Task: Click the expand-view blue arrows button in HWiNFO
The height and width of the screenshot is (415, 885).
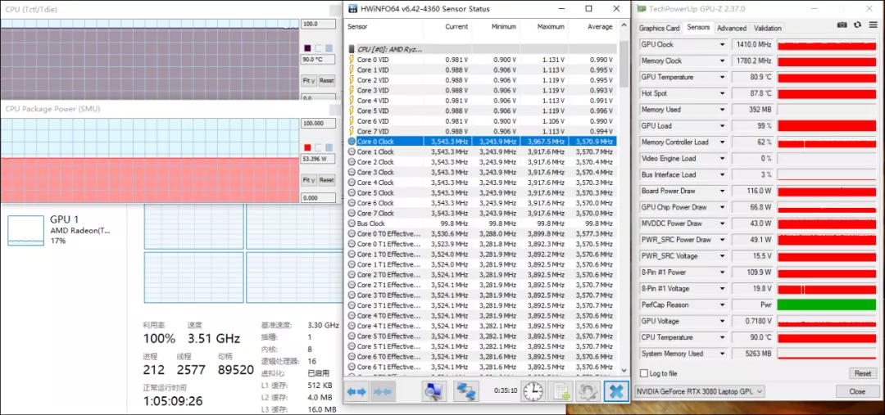Action: [356, 391]
